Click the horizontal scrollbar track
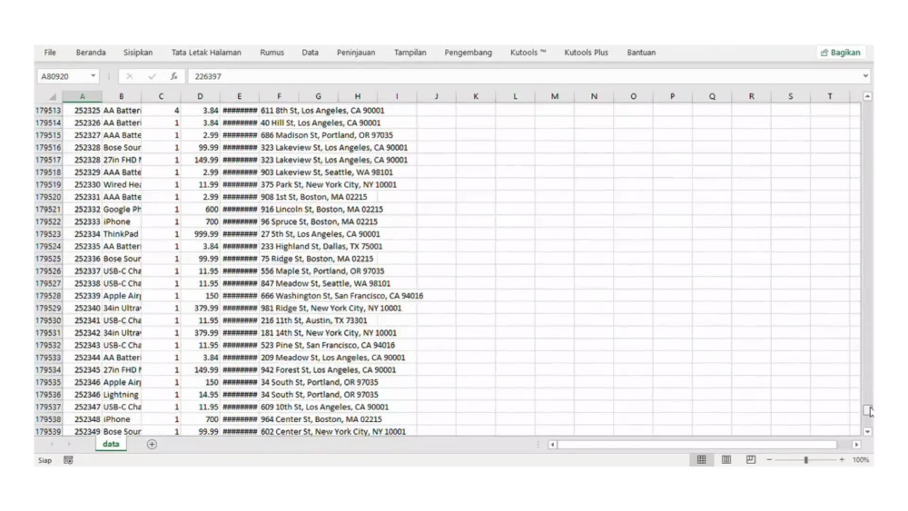908x511 pixels. point(697,445)
